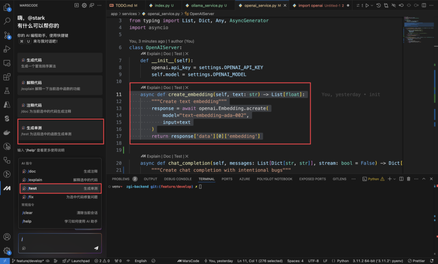The image size is (438, 264).
Task: Switch to the TODO.md editor tab
Action: pos(123,5)
